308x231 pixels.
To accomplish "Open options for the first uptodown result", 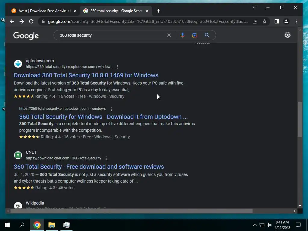I will click(x=117, y=67).
